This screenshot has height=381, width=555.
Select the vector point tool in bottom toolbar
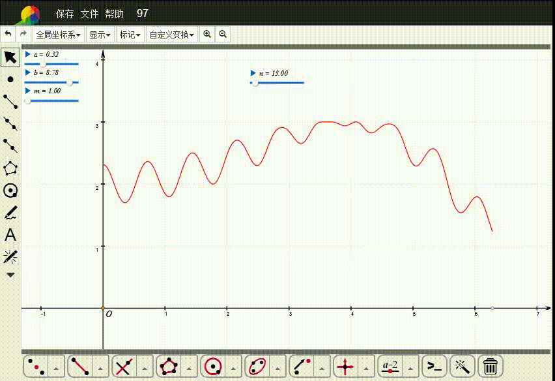[x=302, y=367]
